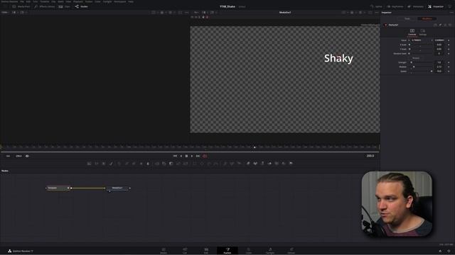455x255 pixels.
Task: Open the right viewer more options menu
Action: 377,13
